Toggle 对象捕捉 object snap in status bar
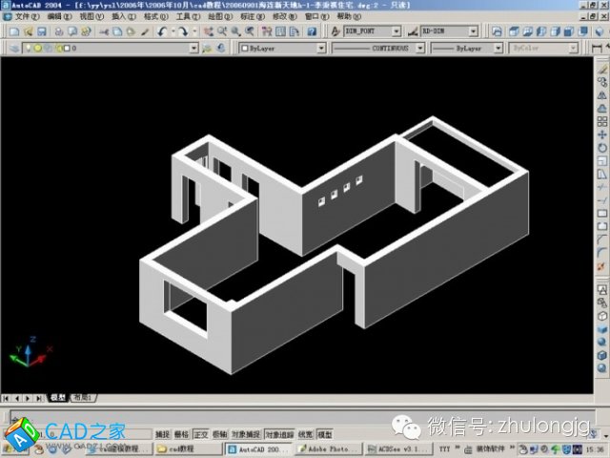610x458 pixels. [x=246, y=434]
